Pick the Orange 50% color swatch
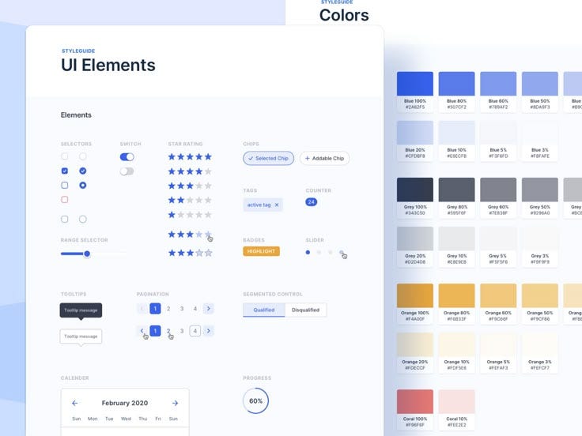This screenshot has width=582, height=436. (539, 296)
